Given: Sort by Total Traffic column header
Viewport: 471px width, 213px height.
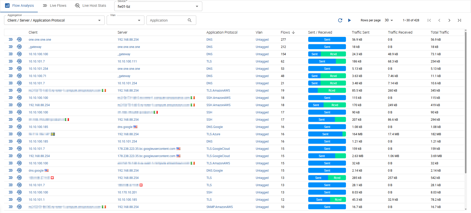Looking at the screenshot, I should pyautogui.click(x=440, y=32).
